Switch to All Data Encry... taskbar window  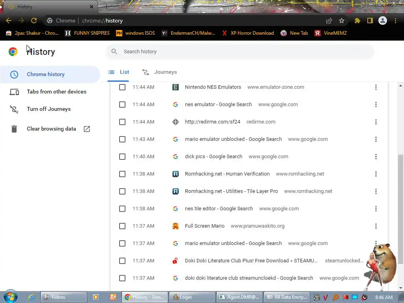pyautogui.click(x=287, y=297)
